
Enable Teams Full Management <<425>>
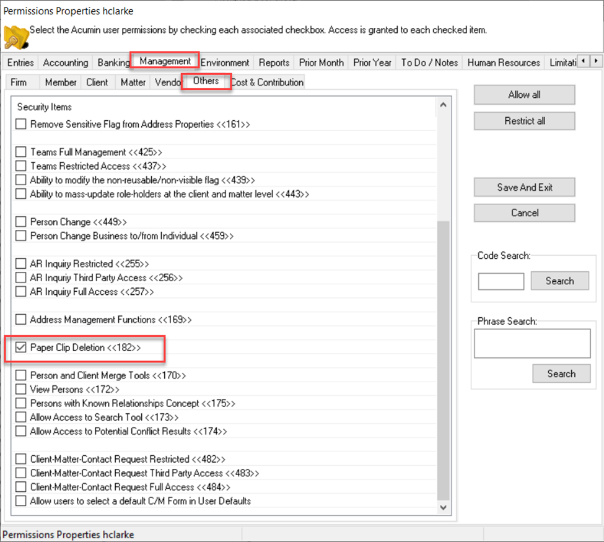click(x=21, y=152)
